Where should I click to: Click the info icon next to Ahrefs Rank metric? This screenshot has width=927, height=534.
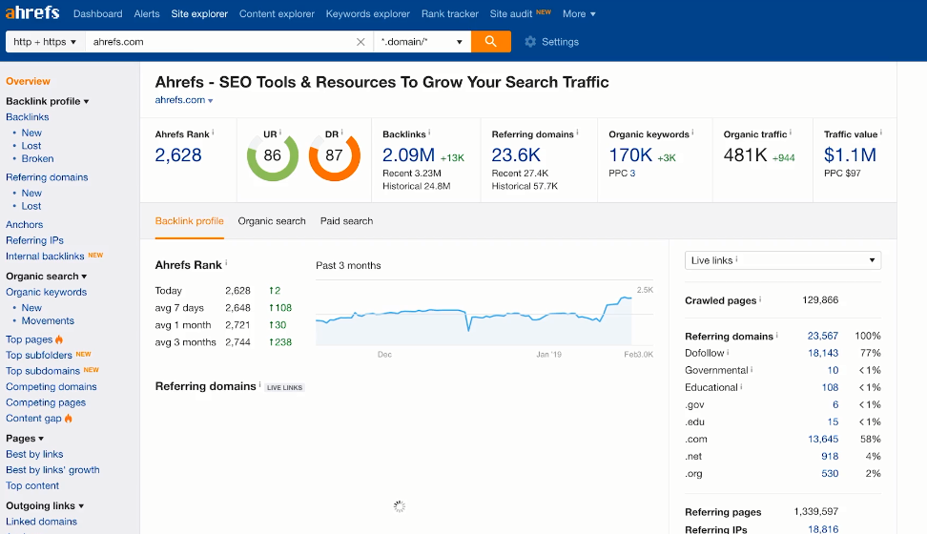pyautogui.click(x=213, y=133)
